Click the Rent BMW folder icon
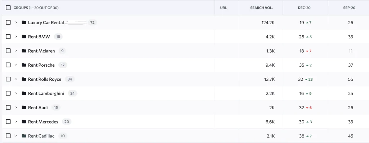Viewport: 369px width, 143px height. pos(24,36)
